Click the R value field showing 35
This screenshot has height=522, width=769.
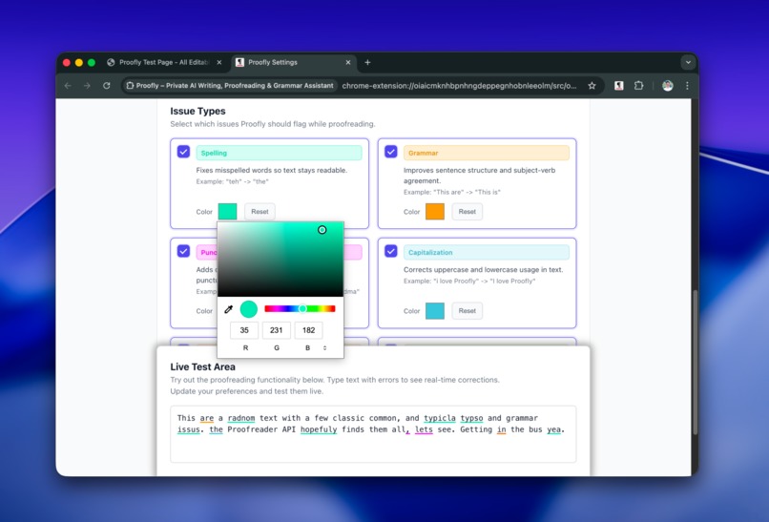click(x=244, y=330)
